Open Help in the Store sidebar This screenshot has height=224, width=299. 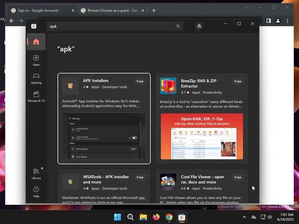pos(36,192)
